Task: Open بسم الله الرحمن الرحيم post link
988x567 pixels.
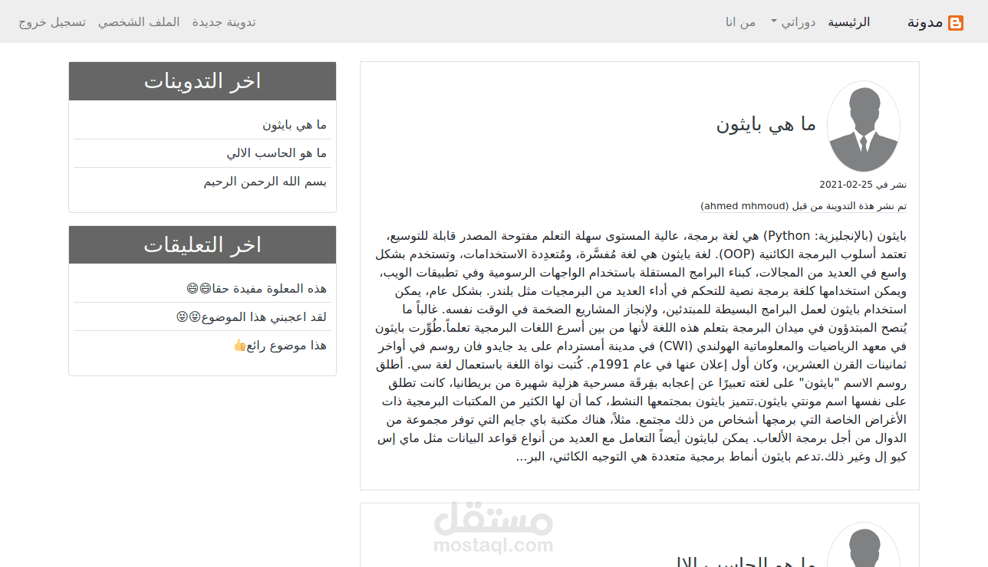Action: [x=265, y=182]
